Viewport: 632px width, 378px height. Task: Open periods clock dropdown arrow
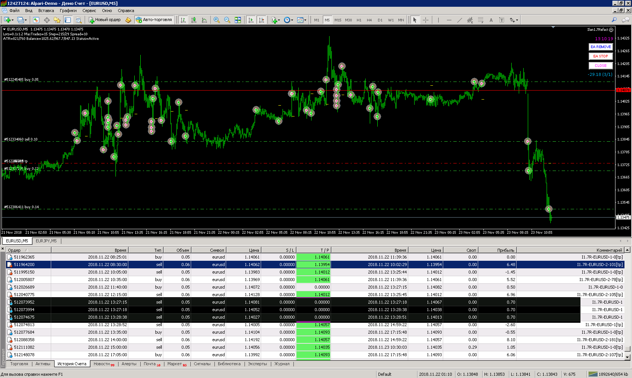coord(292,20)
